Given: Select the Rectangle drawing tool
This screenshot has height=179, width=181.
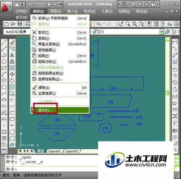Looking at the screenshot, I should pos(4,68).
